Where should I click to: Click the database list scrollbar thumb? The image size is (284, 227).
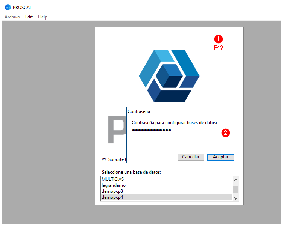(235, 189)
